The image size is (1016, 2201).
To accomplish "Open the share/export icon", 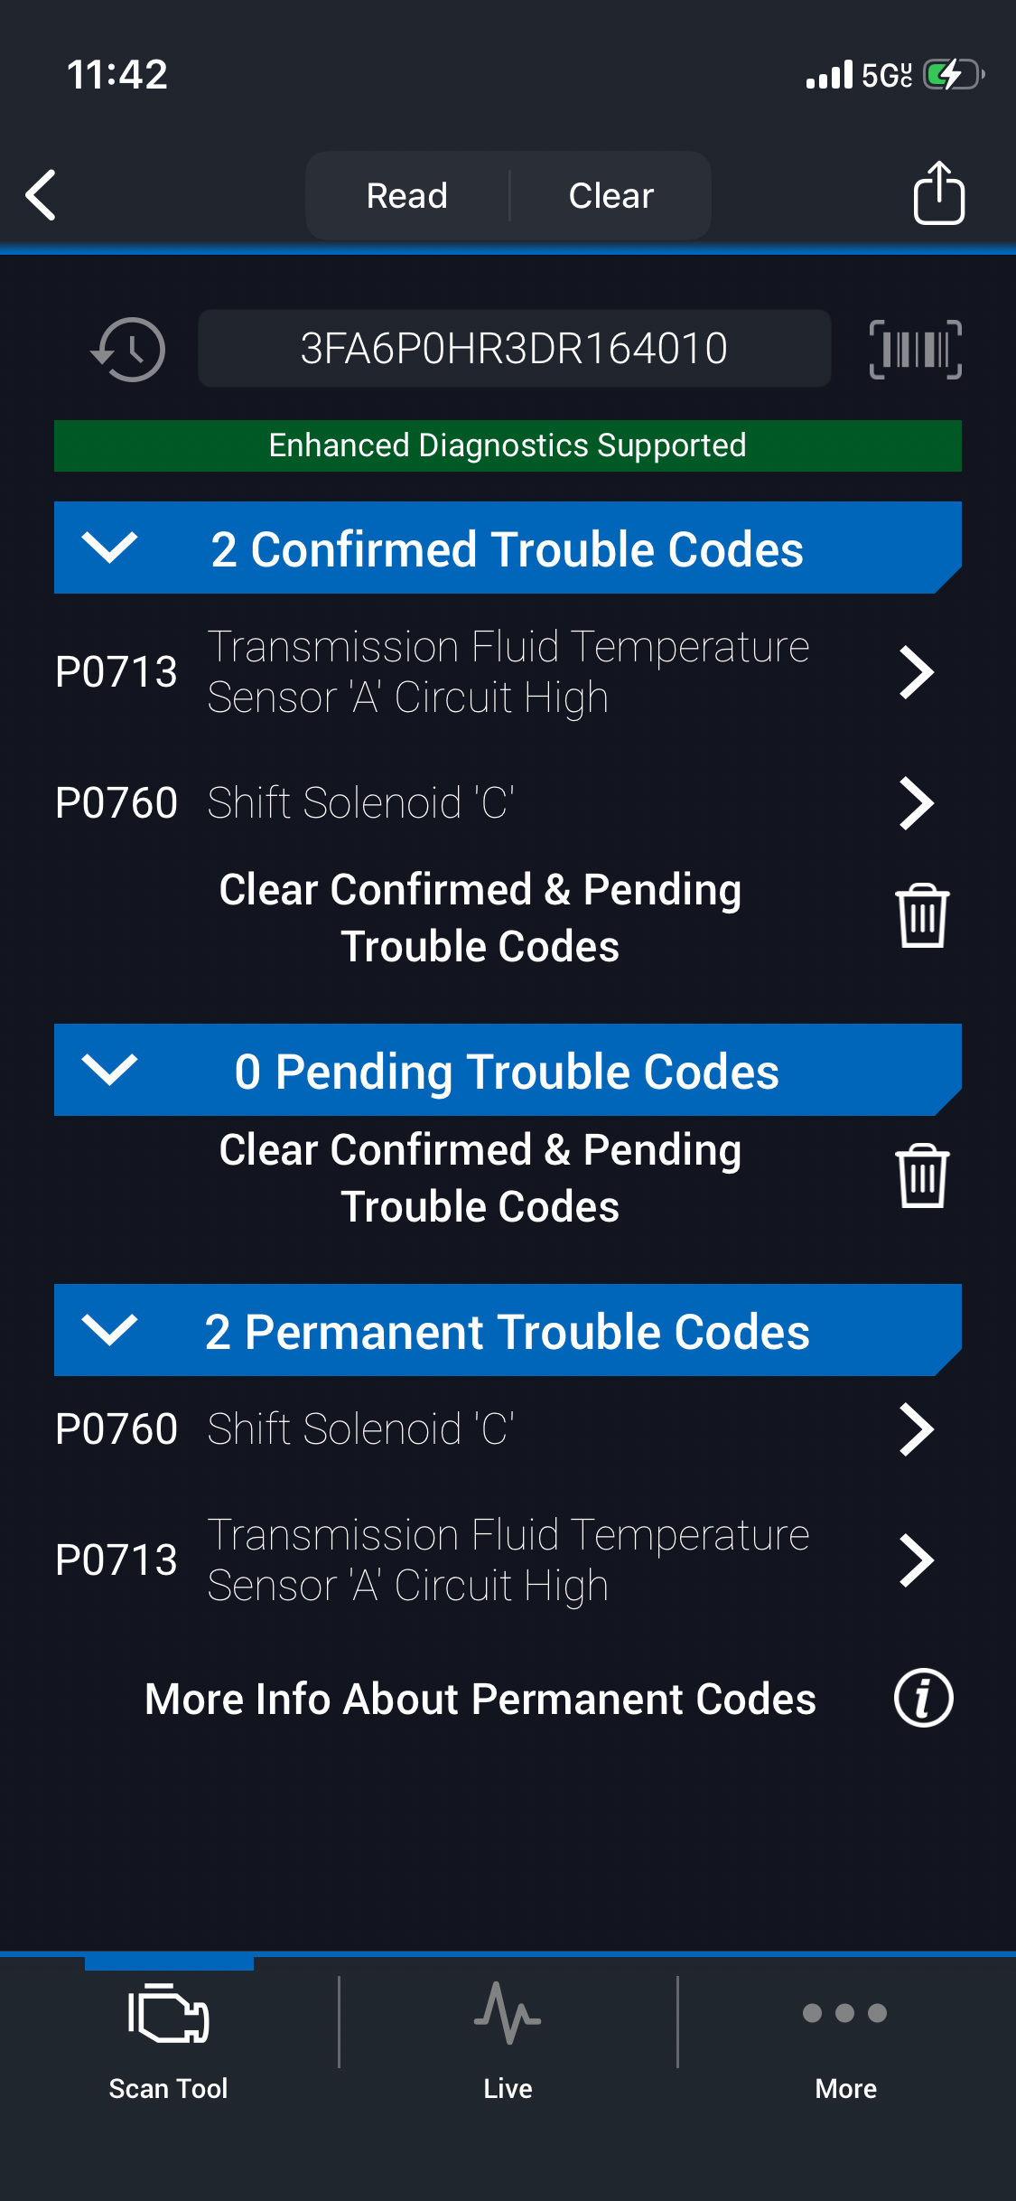I will click(x=938, y=193).
